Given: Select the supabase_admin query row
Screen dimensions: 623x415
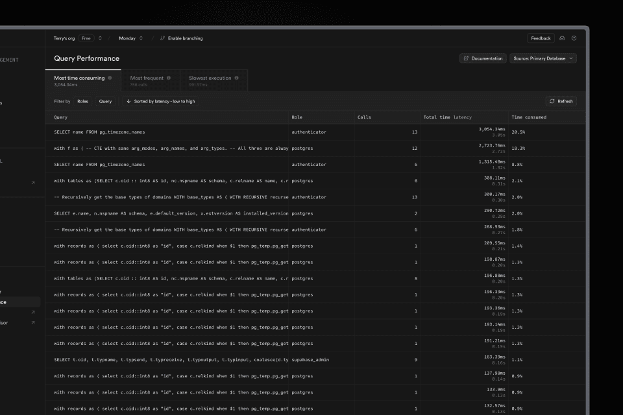Looking at the screenshot, I should pos(260,359).
